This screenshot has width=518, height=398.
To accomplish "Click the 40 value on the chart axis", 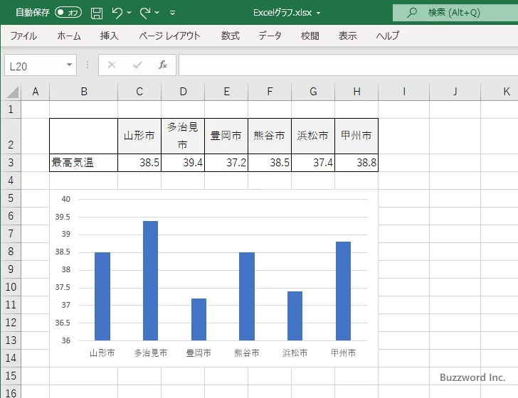I will [x=65, y=199].
